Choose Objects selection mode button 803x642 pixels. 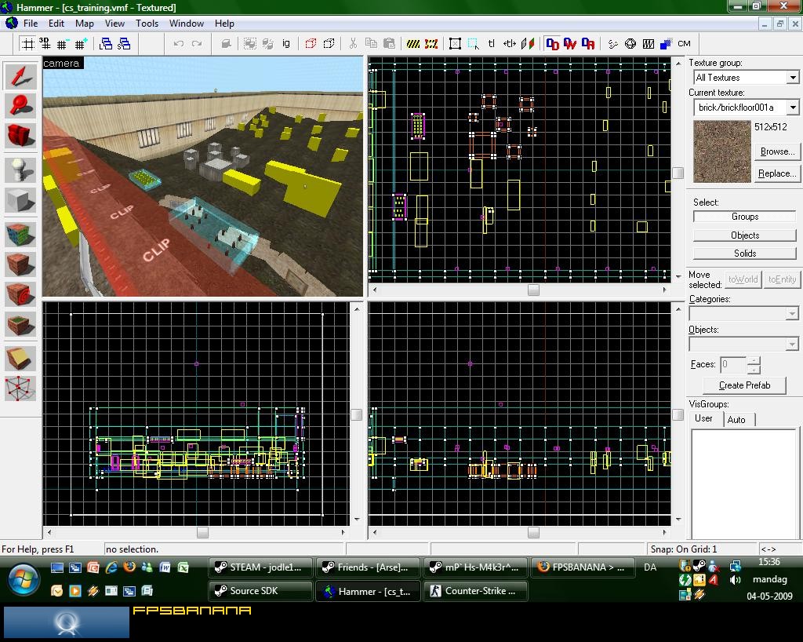click(x=745, y=235)
